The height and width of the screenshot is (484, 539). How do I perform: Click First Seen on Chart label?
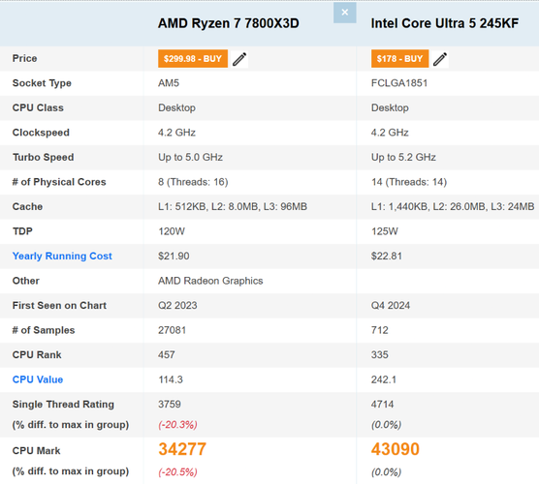point(59,306)
